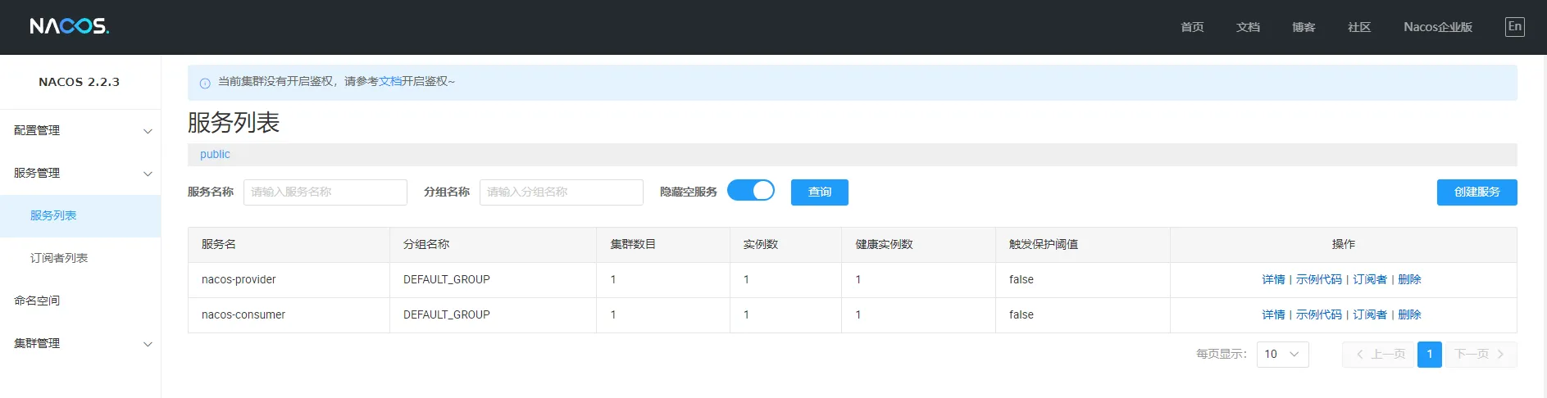Viewport: 1547px width, 398px height.
Task: Click the info icon in the notice banner
Action: 205,83
